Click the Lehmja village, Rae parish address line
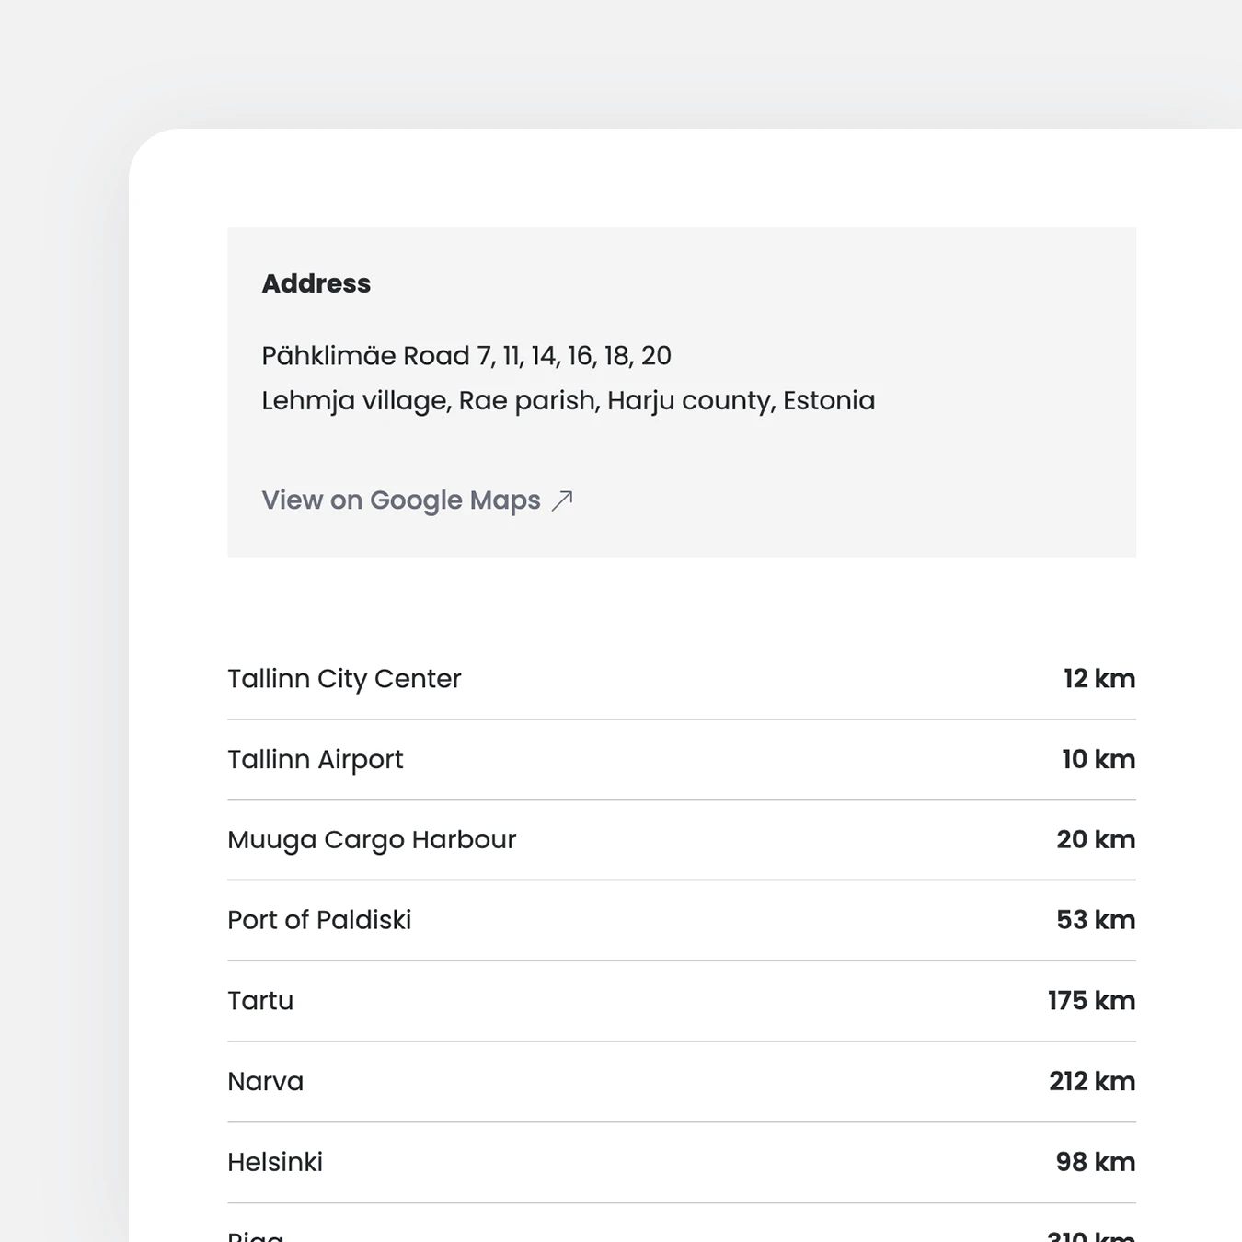 pos(569,401)
